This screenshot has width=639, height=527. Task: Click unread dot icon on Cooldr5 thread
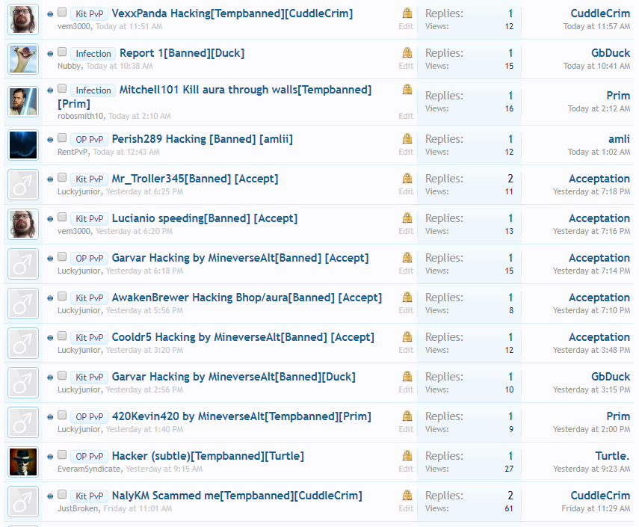point(50,338)
